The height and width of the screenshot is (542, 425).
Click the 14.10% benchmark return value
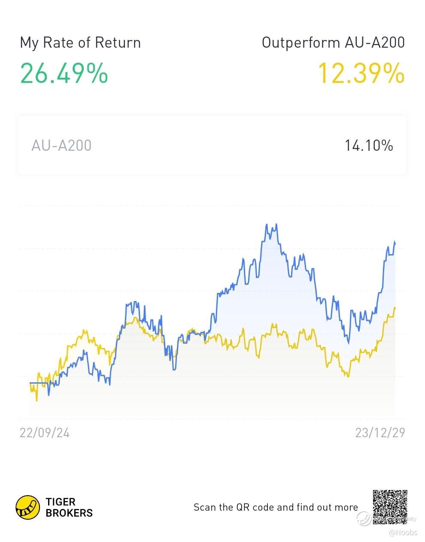pos(369,146)
